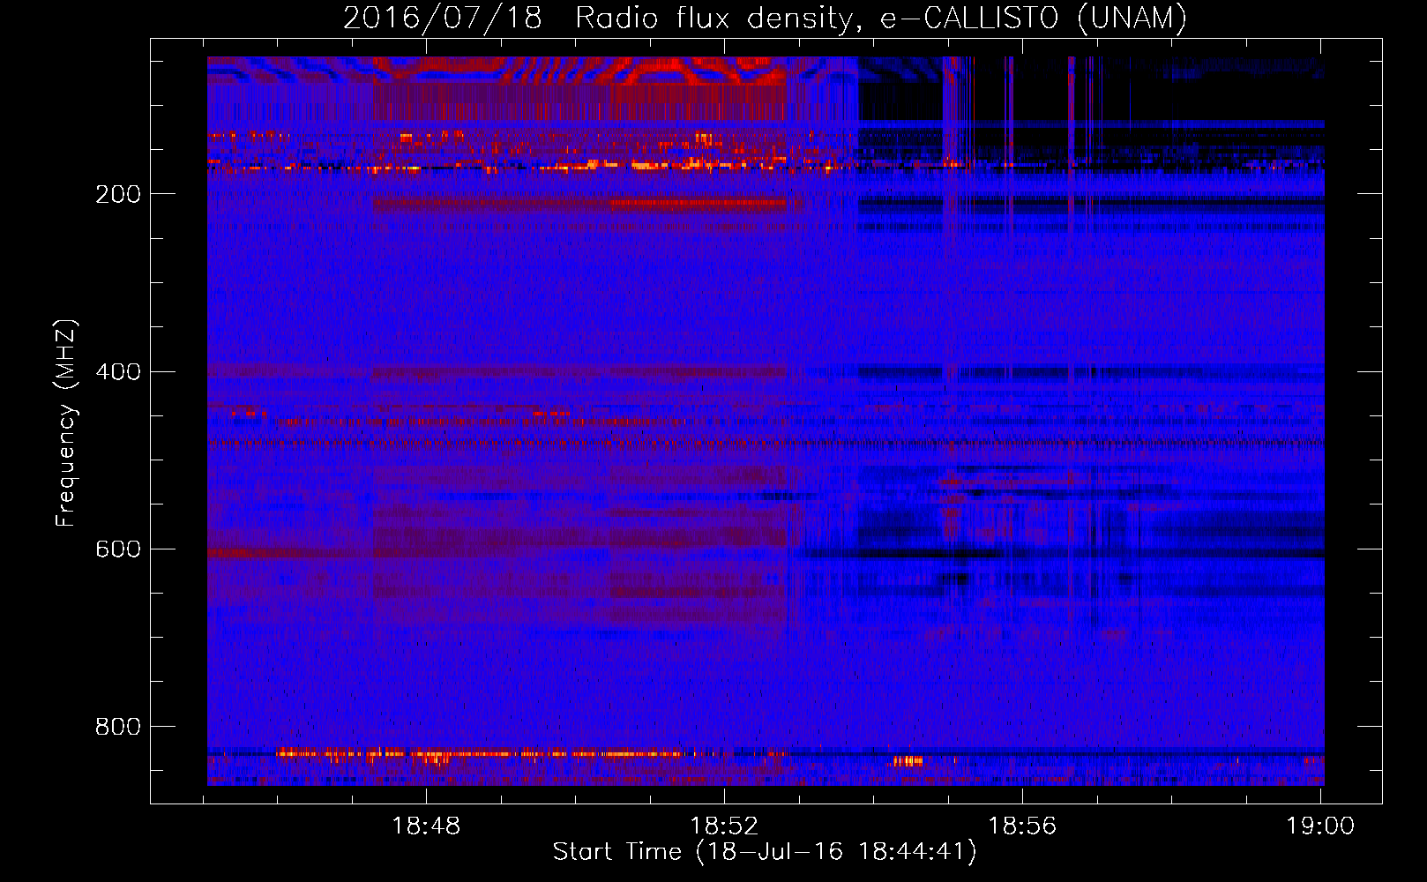Click the 'Start Time (18-Jul-16 18:44:41)' axis label
The image size is (1427, 882).
(x=765, y=852)
